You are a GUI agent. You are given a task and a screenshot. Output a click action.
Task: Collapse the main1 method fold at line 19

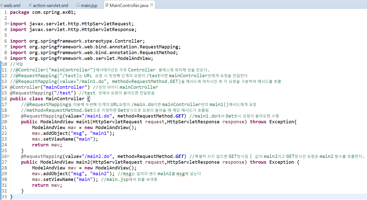pos(8,116)
